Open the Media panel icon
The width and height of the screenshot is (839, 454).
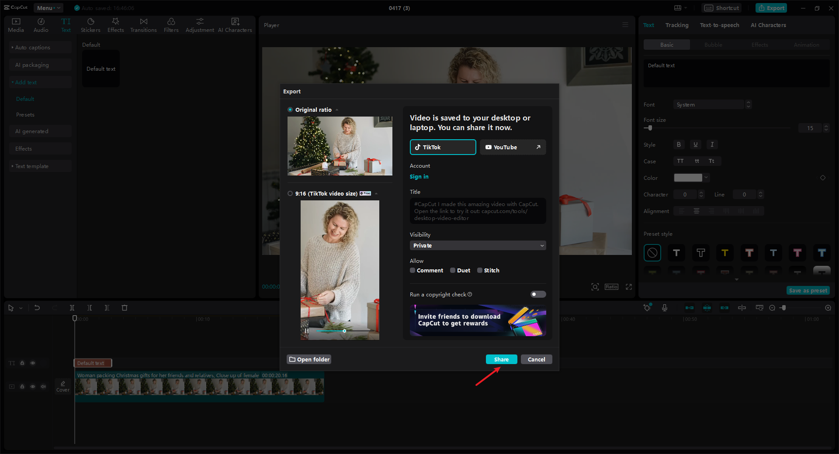point(16,25)
